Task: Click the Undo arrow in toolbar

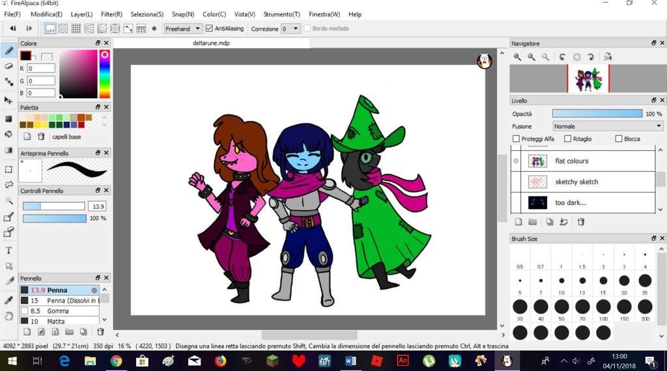Action: pyautogui.click(x=13, y=29)
